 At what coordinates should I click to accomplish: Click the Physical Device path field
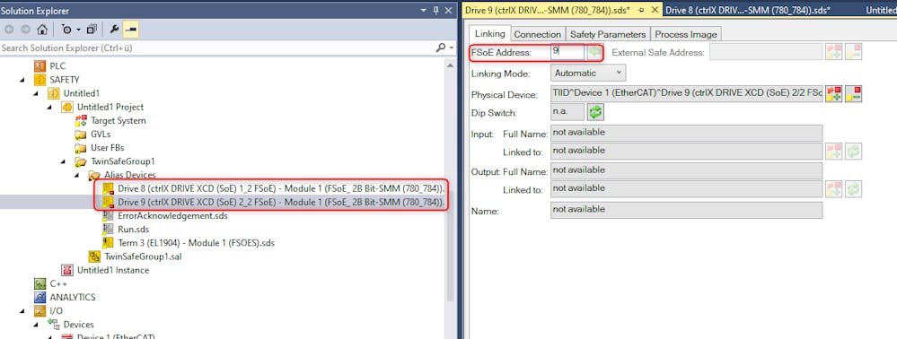[687, 94]
